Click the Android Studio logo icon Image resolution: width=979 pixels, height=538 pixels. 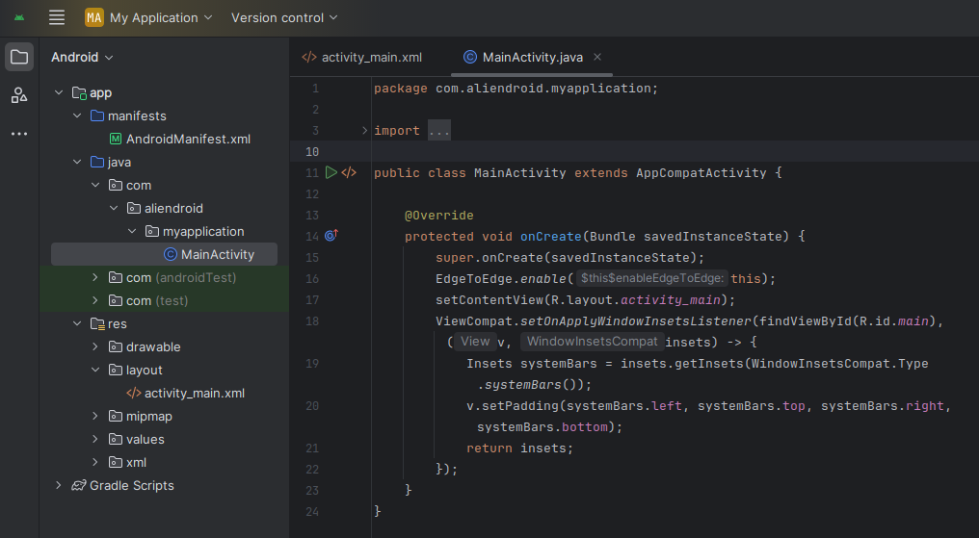[19, 17]
